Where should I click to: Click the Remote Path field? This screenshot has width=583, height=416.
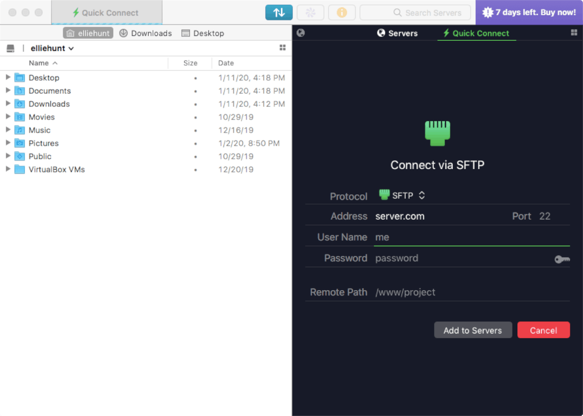point(471,292)
